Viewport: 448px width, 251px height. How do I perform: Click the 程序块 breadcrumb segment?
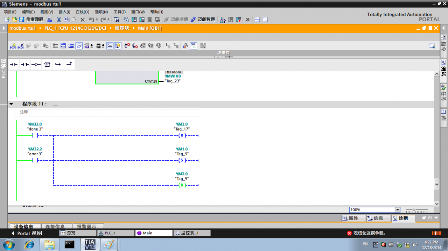pos(122,28)
